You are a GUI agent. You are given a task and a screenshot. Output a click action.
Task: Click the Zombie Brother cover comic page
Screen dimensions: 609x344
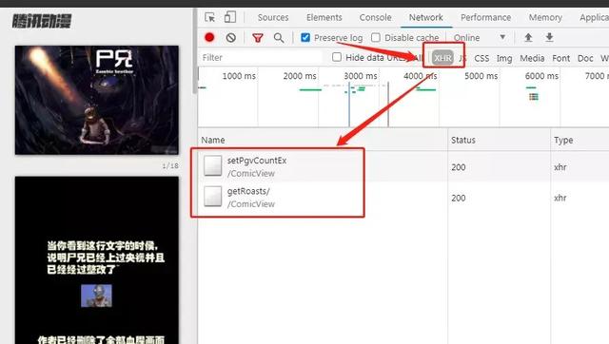coord(97,100)
